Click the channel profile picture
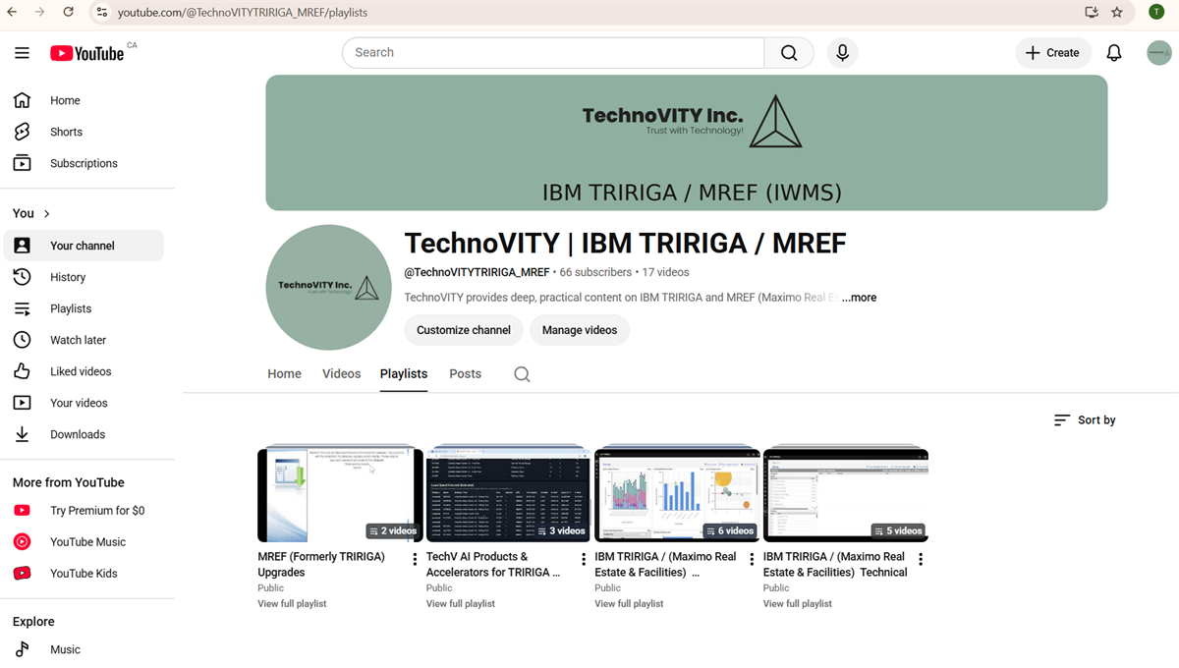Image resolution: width=1179 pixels, height=668 pixels. coord(328,288)
